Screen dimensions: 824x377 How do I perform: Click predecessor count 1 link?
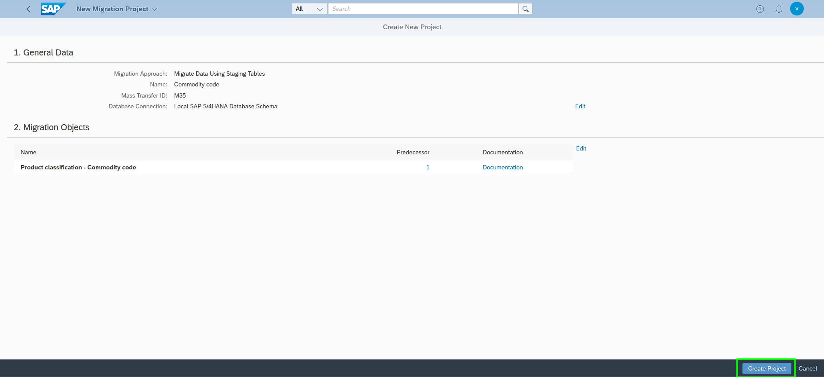click(x=428, y=167)
